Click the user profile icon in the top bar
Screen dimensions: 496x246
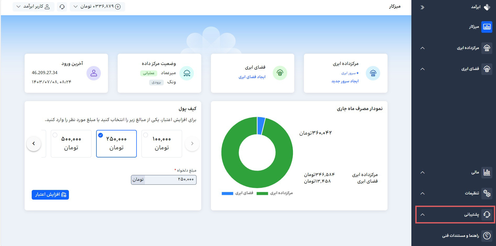point(47,7)
